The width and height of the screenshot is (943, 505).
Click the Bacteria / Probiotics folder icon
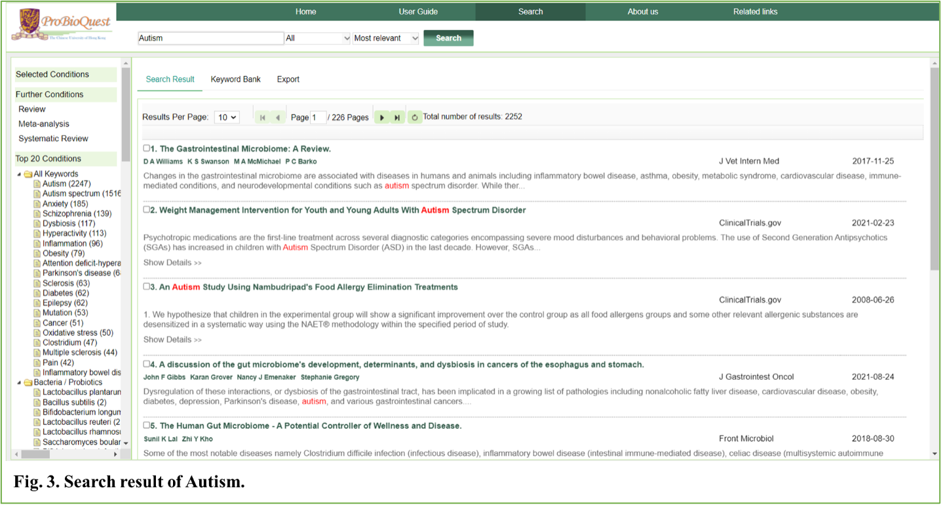(28, 382)
